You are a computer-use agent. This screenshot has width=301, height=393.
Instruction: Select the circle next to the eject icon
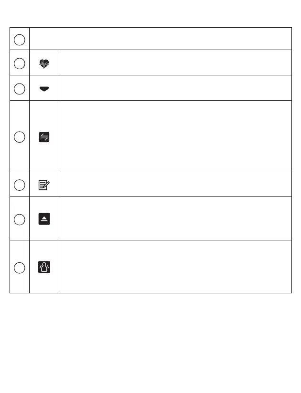point(19,219)
